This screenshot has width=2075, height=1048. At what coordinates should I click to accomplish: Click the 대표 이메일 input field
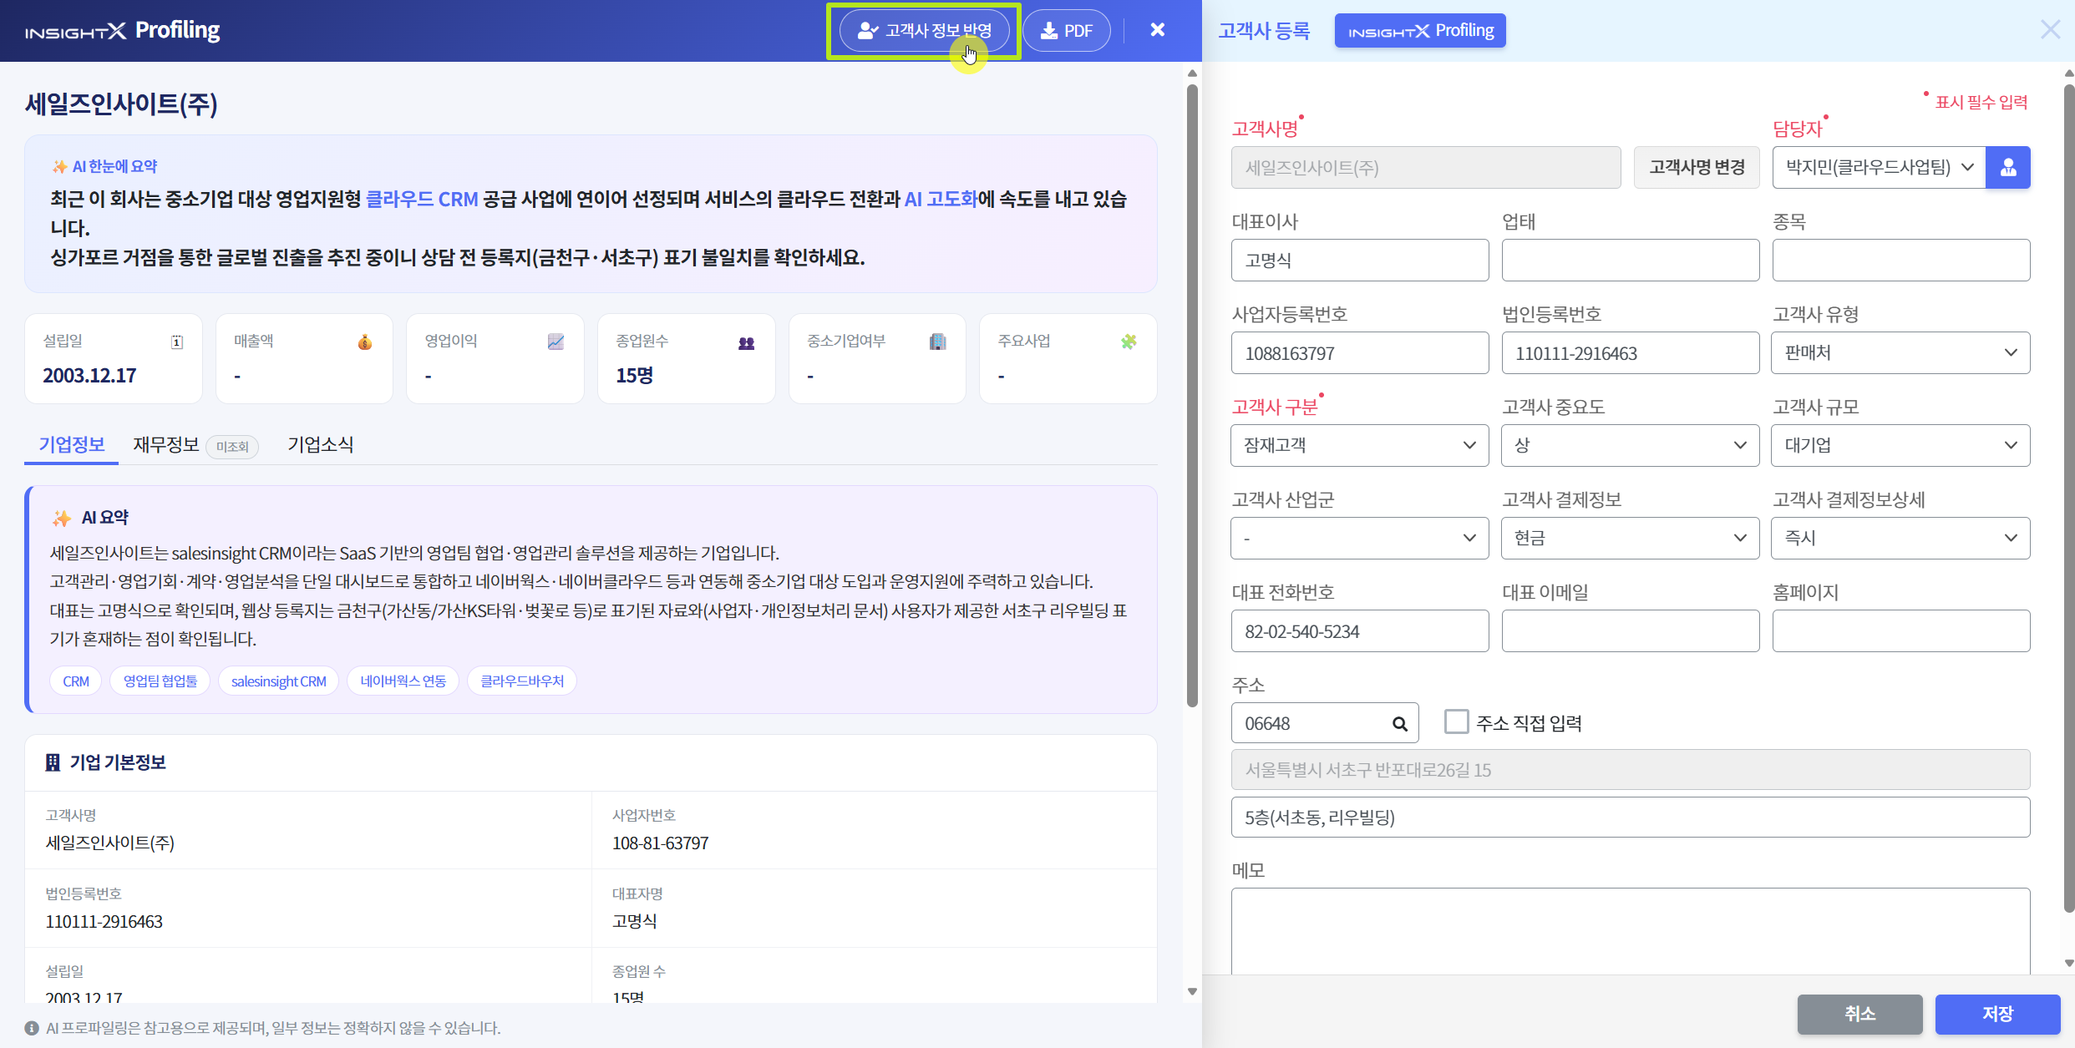(1630, 630)
